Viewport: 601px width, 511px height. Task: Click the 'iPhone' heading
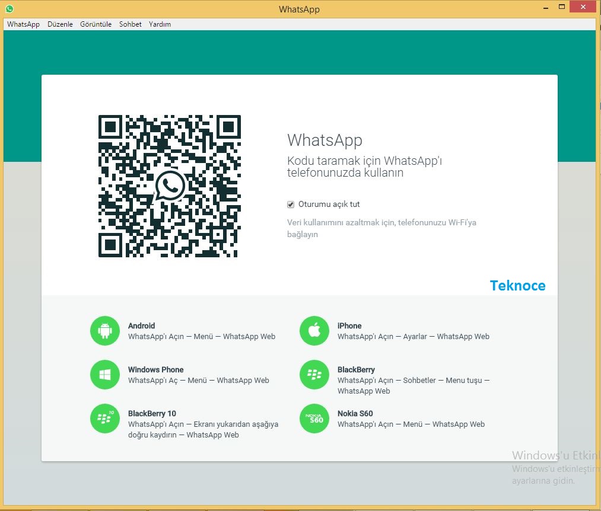(349, 325)
